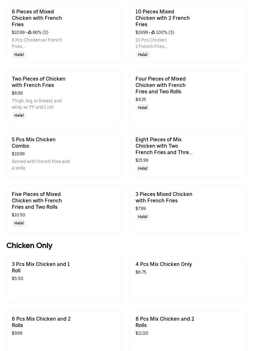Screen dimensions: 257x351
Task: Choose 8 Pcs Mix Chicken and 2 Rolls
Action: click(x=165, y=322)
